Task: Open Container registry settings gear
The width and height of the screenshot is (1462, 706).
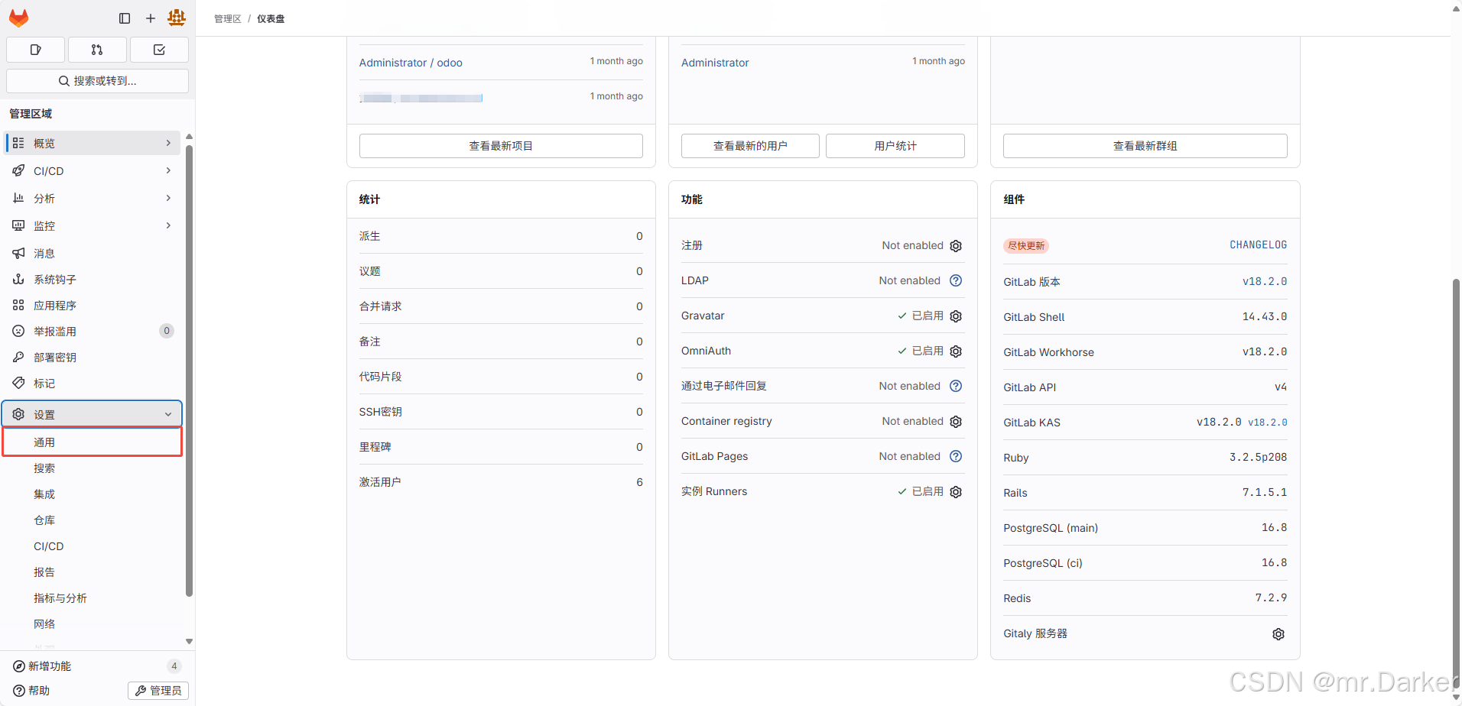Action: (x=956, y=422)
